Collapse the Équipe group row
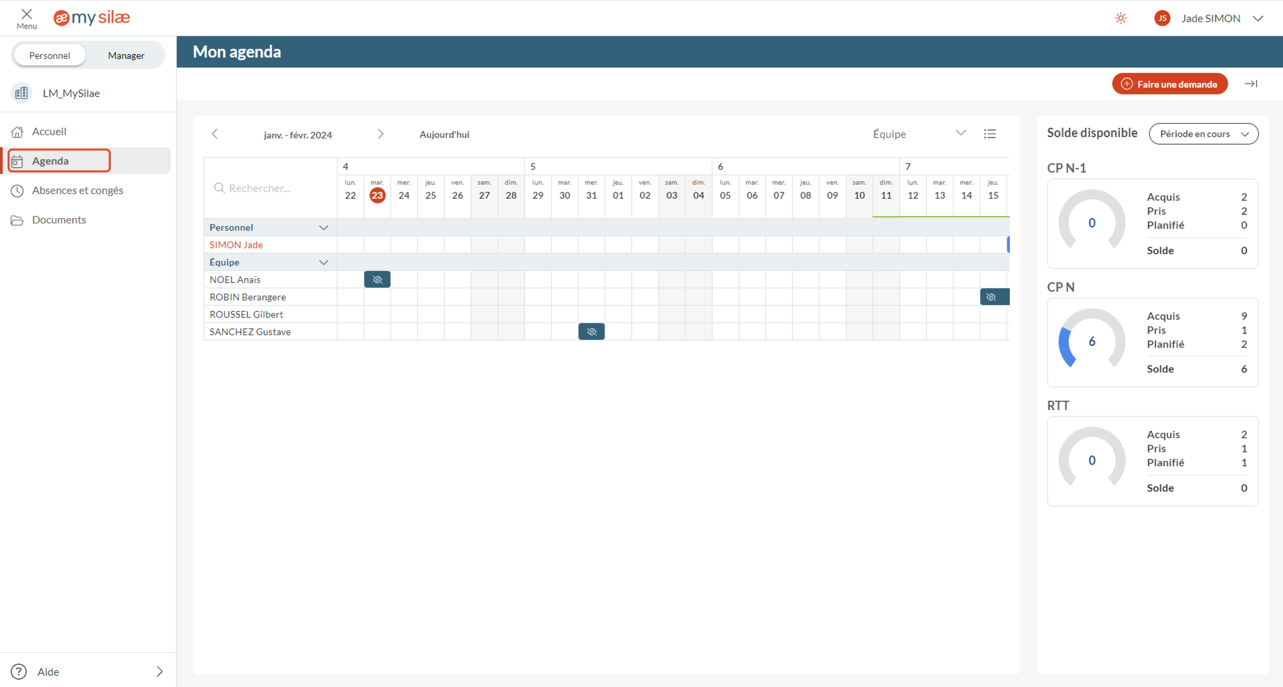1283x687 pixels. pyautogui.click(x=323, y=263)
